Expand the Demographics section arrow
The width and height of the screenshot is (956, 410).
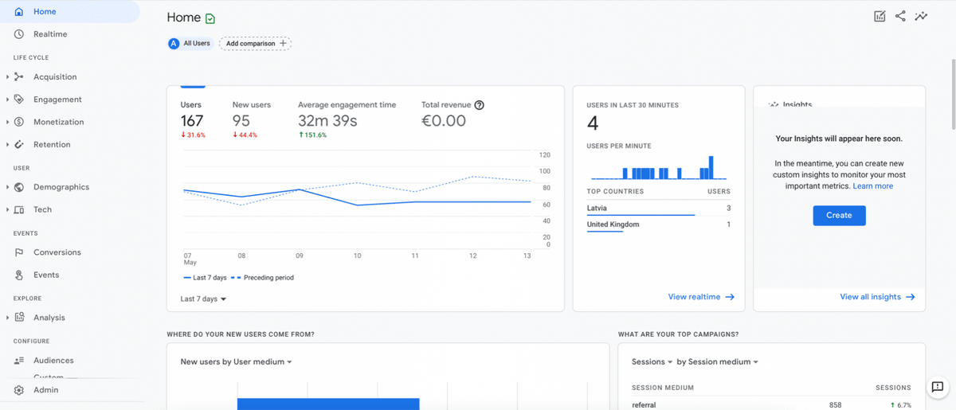tap(7, 187)
